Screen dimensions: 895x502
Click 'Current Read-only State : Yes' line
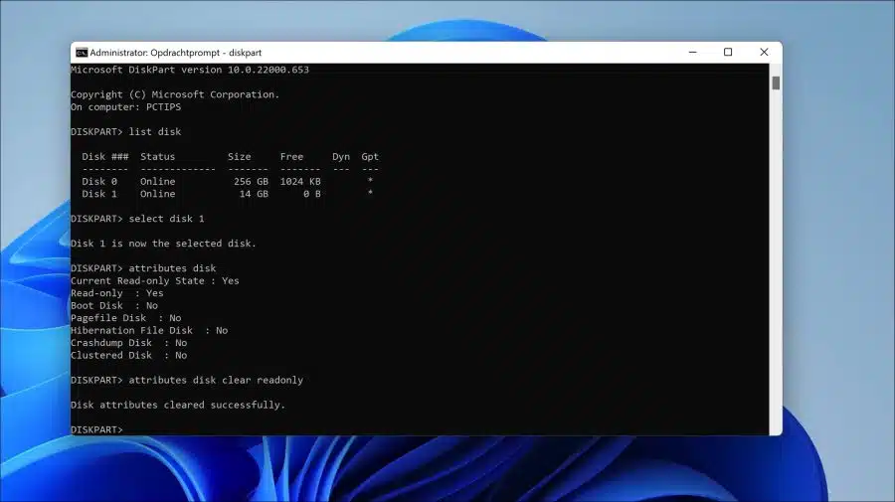(155, 280)
